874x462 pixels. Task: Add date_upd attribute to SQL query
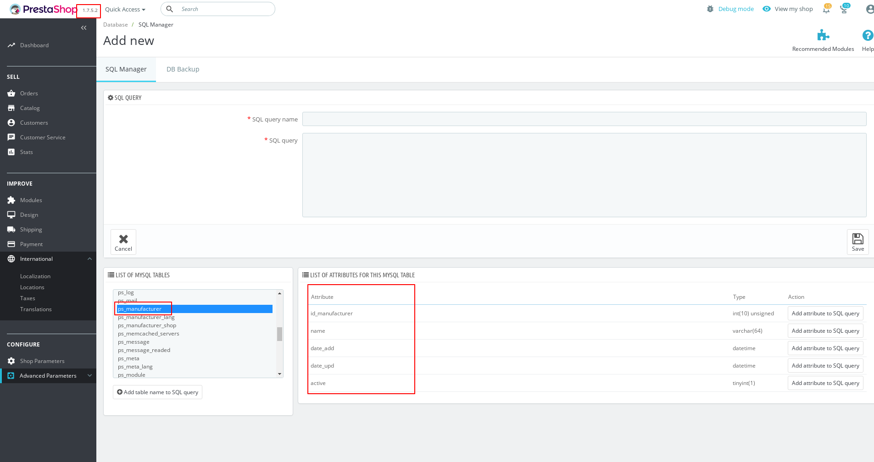(x=825, y=366)
